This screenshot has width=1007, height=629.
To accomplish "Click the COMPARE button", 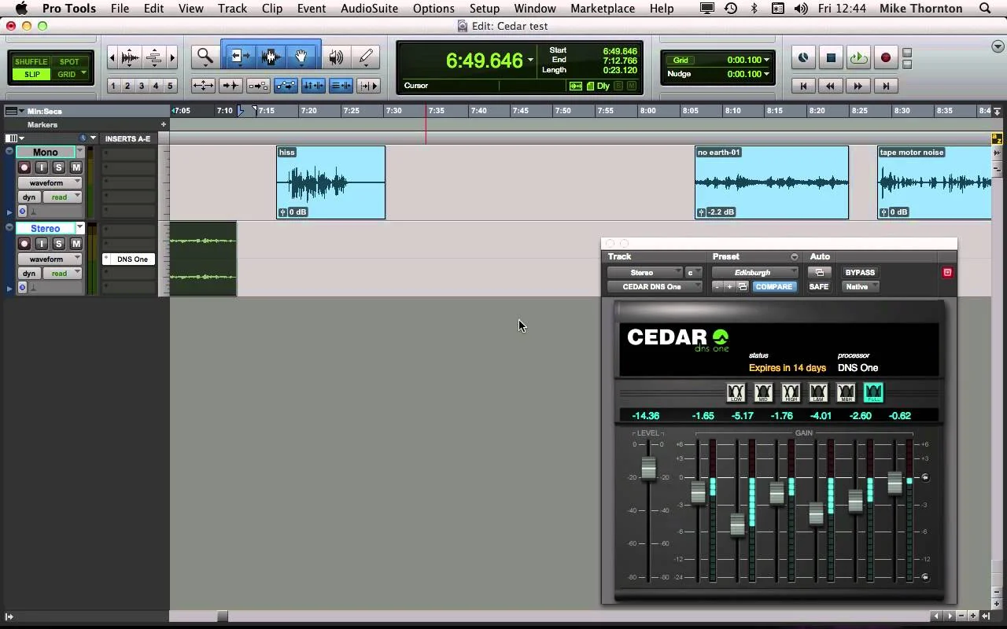I will [774, 287].
